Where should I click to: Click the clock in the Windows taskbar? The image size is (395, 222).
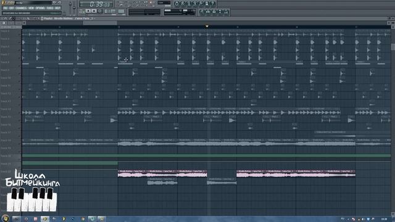tap(384, 220)
